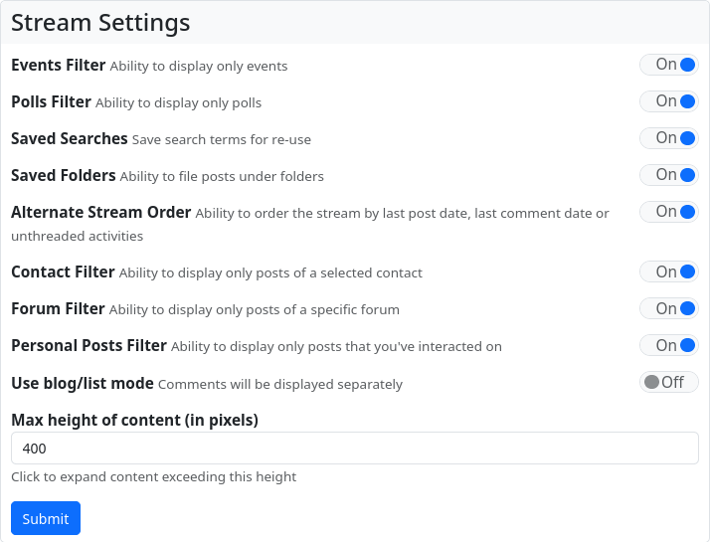Click the Alternate Stream Order label
The width and height of the screenshot is (710, 542).
pos(100,212)
